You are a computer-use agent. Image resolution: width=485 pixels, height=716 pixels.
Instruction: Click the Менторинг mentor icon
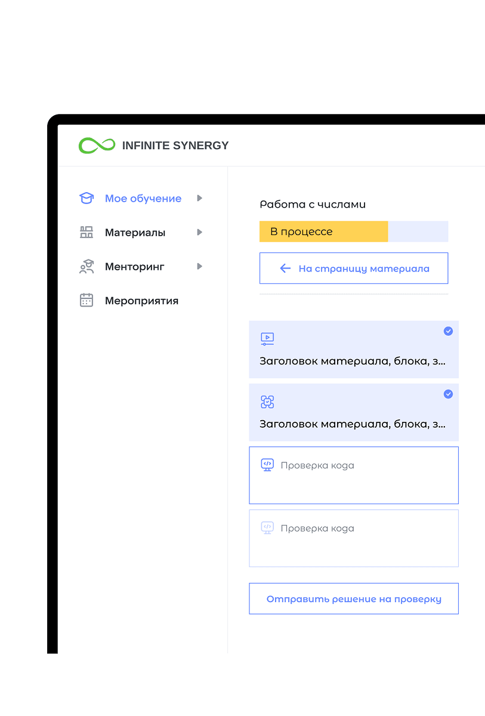87,267
